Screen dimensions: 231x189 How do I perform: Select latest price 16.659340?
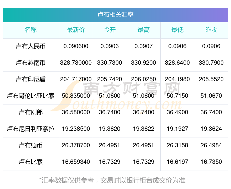pyautogui.click(x=76, y=162)
